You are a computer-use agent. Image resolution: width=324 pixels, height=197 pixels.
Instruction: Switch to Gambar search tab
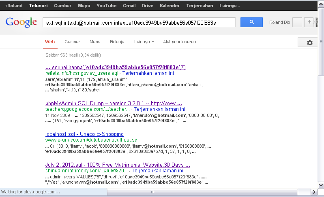pos(72,42)
